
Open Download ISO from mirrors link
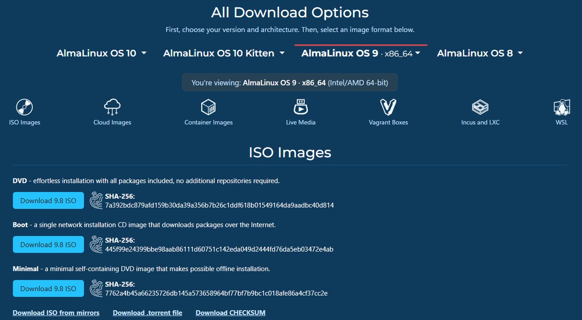tap(56, 313)
